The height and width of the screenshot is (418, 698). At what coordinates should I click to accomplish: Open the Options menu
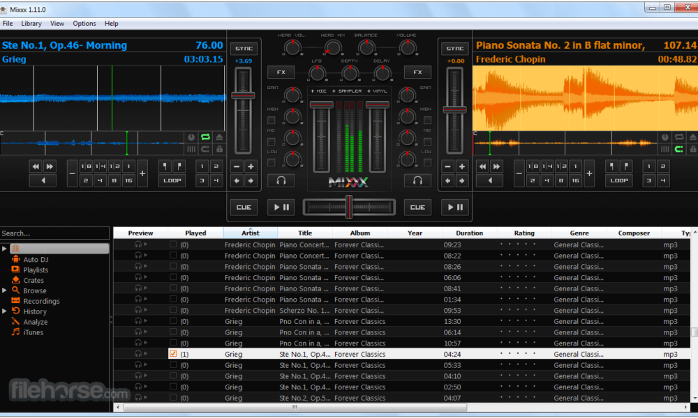pos(84,24)
